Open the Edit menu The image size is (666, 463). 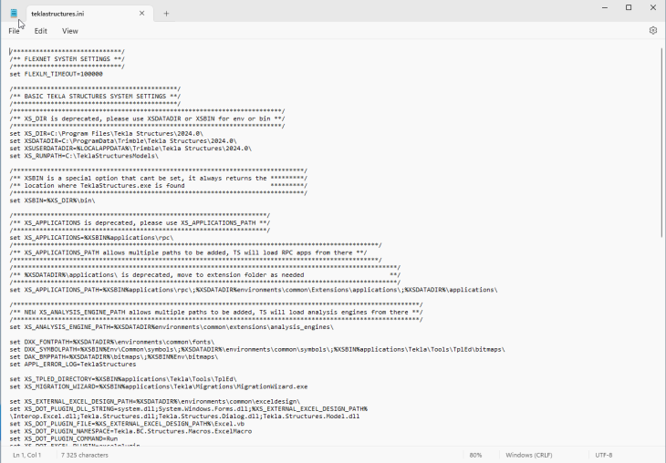pos(41,31)
